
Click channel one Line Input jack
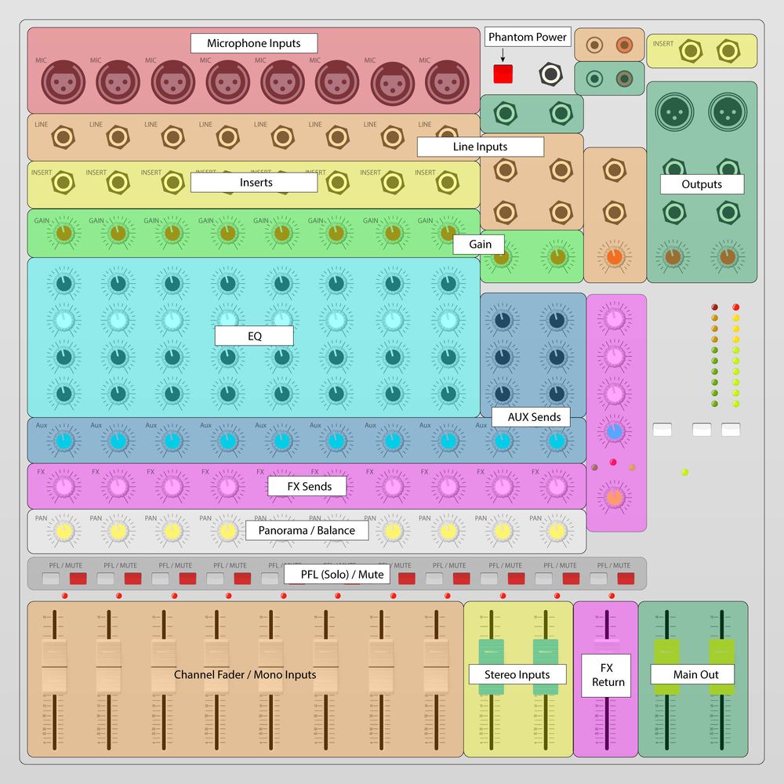click(63, 136)
